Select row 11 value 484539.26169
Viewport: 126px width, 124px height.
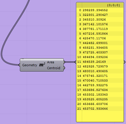pos(94,62)
